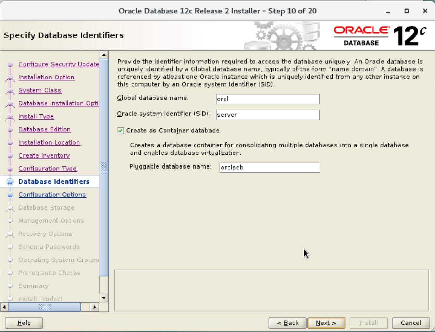The image size is (435, 332).
Task: Click the Oracle system identifier SID field
Action: coord(268,115)
